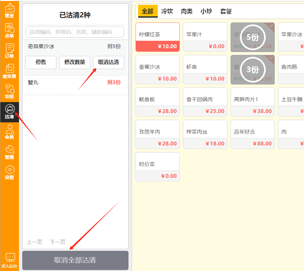Click the 停售 button
The image size is (304, 271).
tap(41, 62)
